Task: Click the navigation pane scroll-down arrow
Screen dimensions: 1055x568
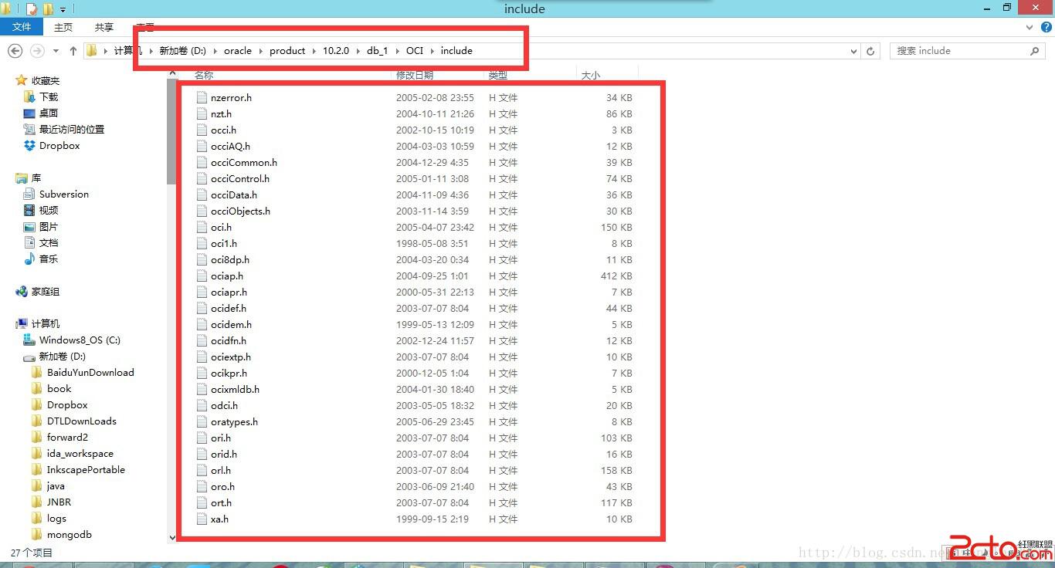Action: tap(171, 537)
